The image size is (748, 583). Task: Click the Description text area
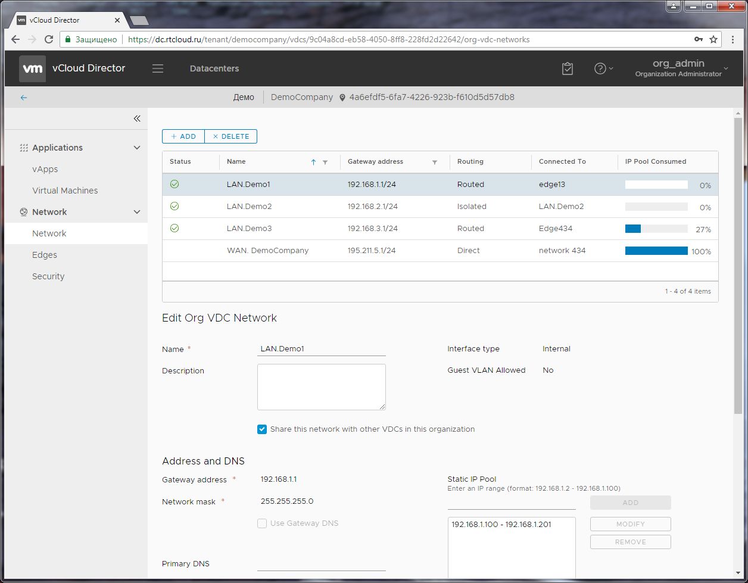[322, 387]
